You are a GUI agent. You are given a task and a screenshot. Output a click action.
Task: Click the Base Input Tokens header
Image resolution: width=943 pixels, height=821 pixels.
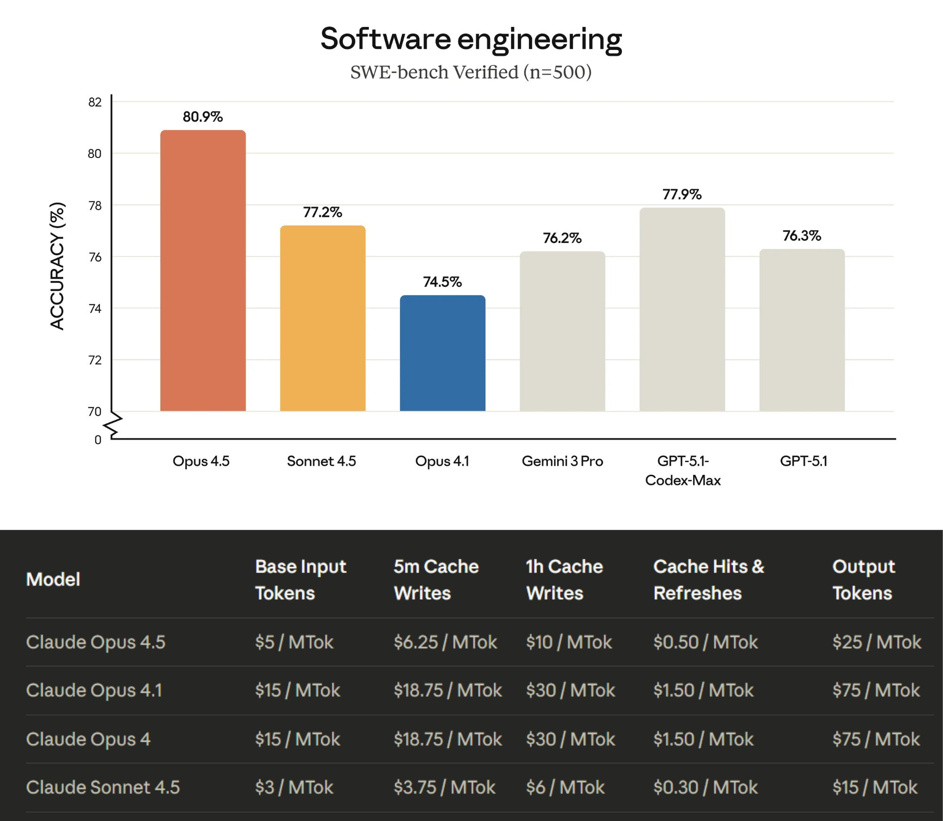[x=300, y=579]
